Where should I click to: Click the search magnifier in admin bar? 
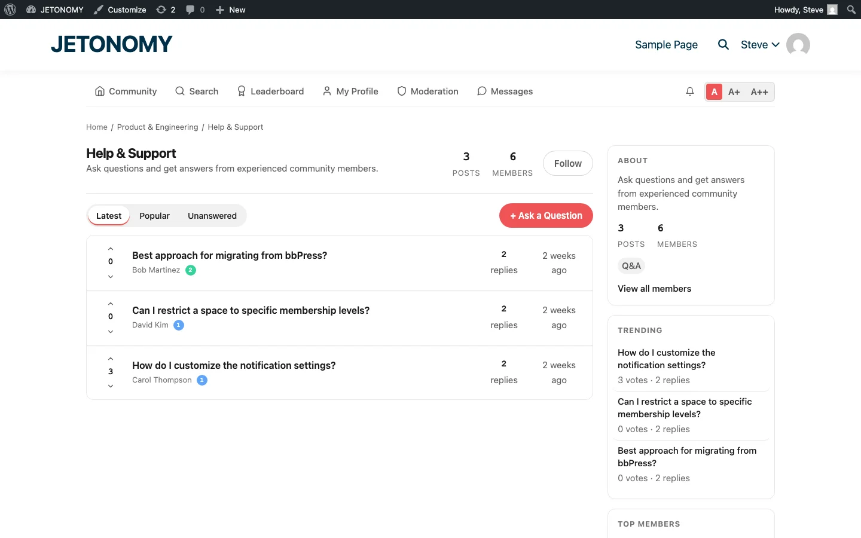851,10
